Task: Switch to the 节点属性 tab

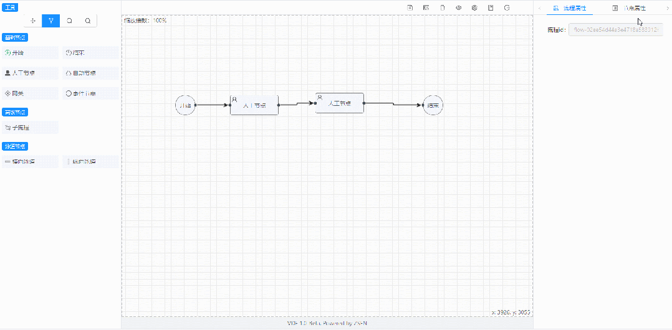Action: click(x=629, y=8)
